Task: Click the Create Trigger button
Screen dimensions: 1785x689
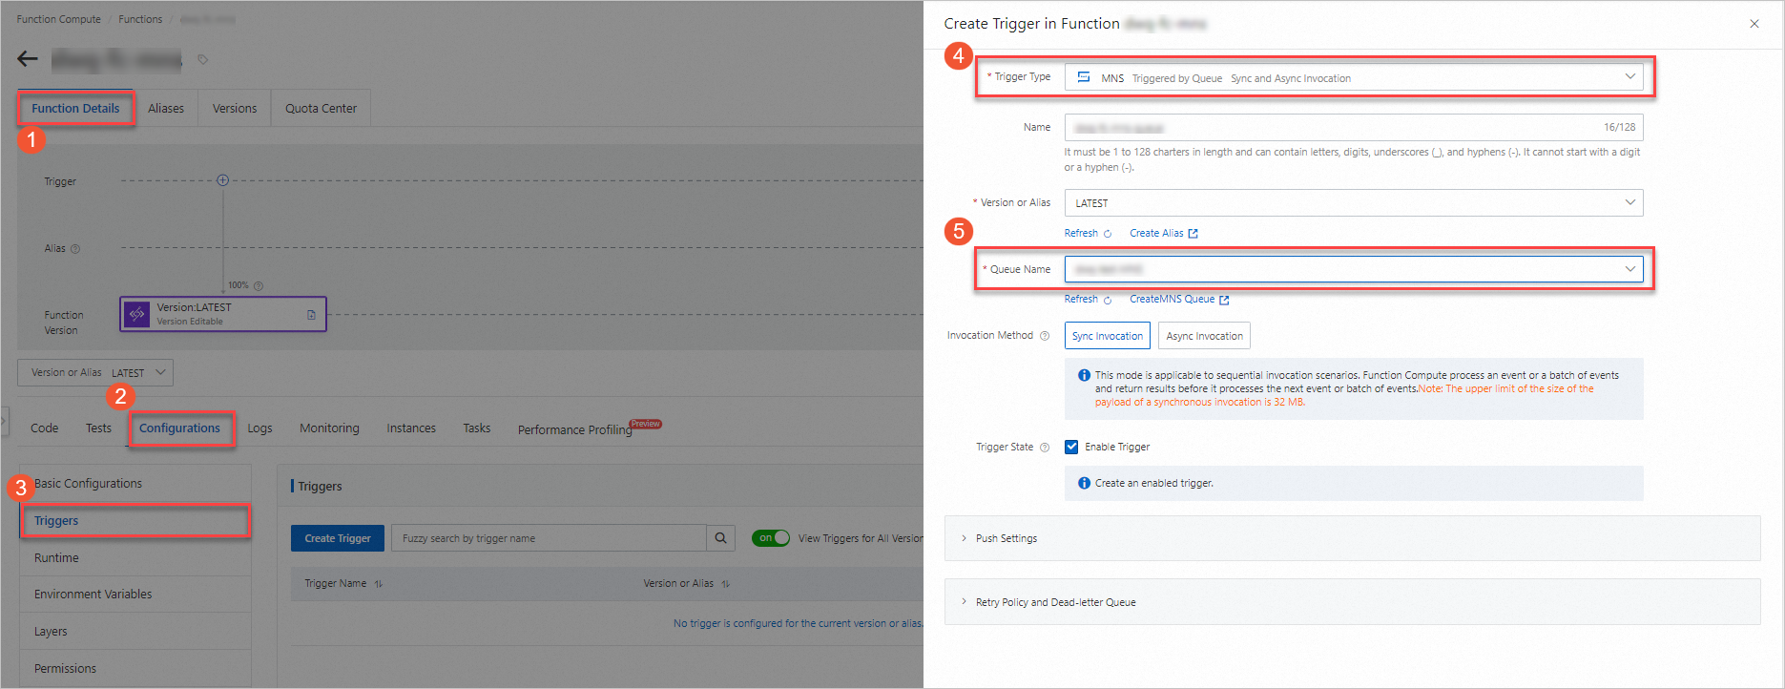Action: pos(338,538)
